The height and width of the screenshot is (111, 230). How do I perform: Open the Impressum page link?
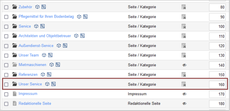28,94
